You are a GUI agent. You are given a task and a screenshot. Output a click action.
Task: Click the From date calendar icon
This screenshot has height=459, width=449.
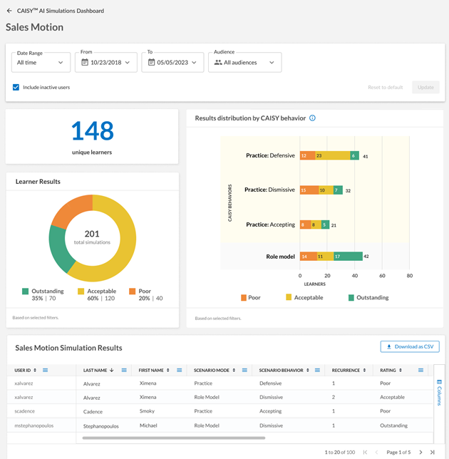(x=85, y=62)
